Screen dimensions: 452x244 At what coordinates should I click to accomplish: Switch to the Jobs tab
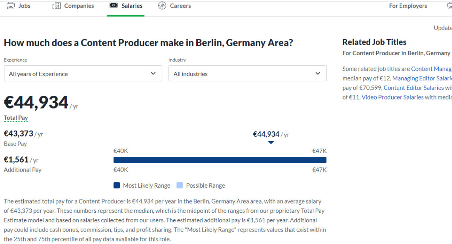click(x=18, y=6)
